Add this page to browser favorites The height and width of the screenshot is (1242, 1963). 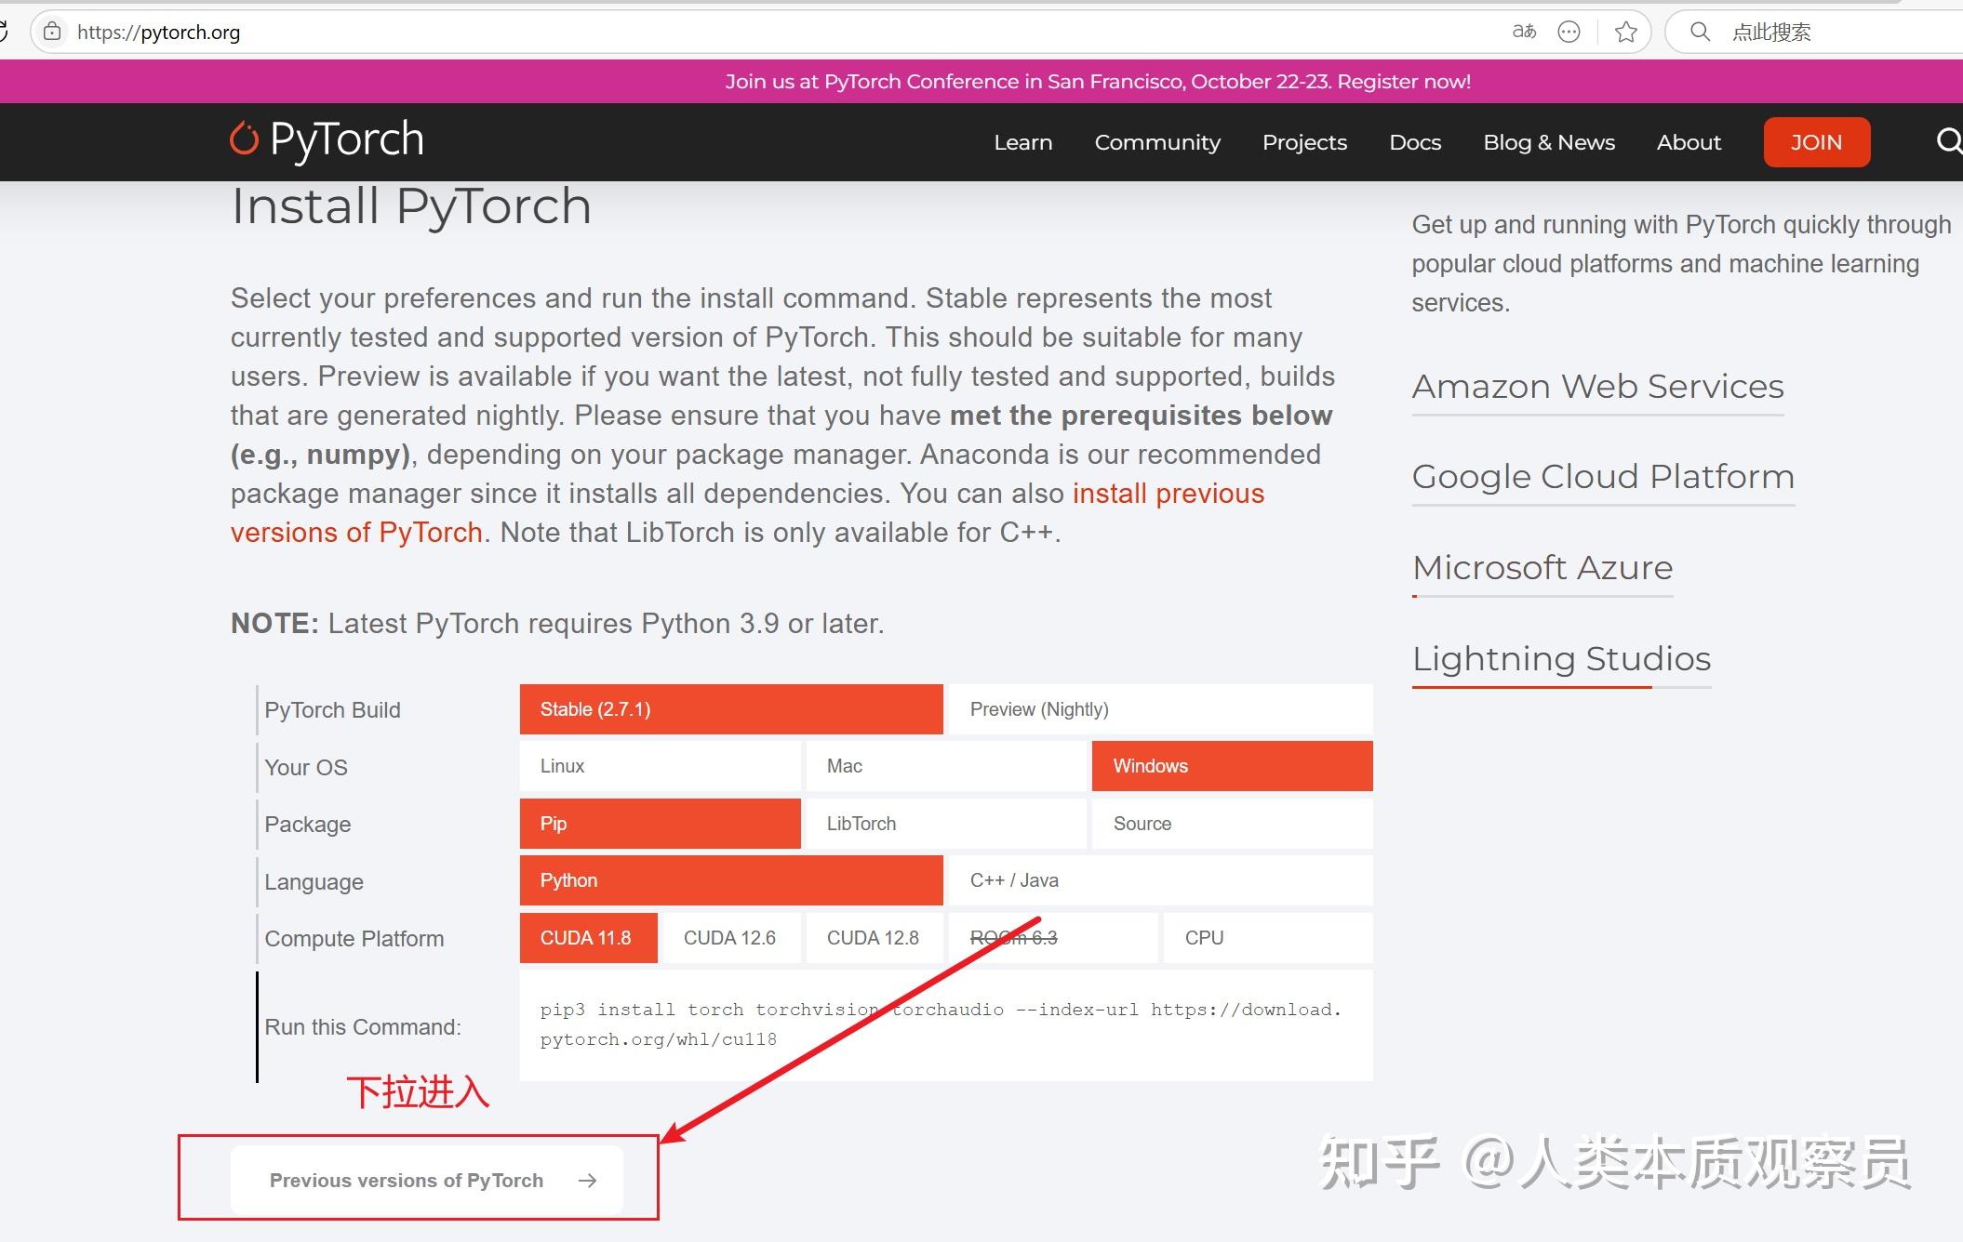click(1626, 31)
